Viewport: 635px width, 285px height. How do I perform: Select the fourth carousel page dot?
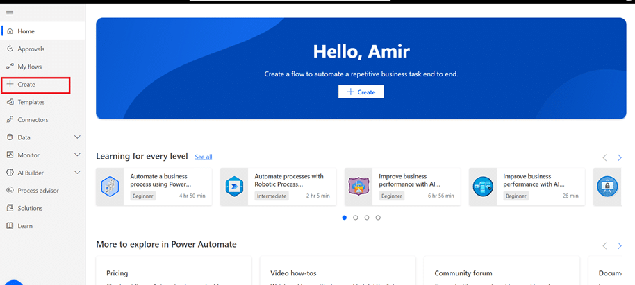coord(378,218)
